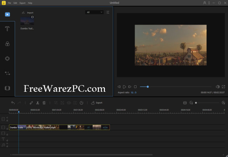228x157 pixels.
Task: Select the Freeze frame tool in toolbar
Action: pyautogui.click(x=75, y=103)
